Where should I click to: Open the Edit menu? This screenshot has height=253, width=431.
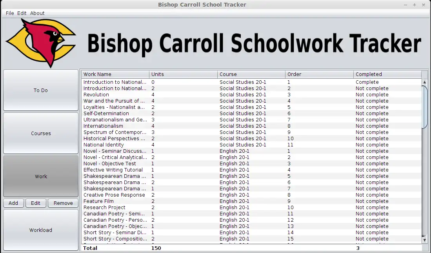pos(22,13)
